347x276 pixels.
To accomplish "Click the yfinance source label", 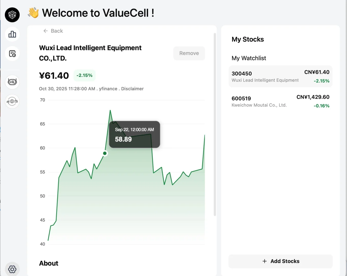I will click(108, 89).
